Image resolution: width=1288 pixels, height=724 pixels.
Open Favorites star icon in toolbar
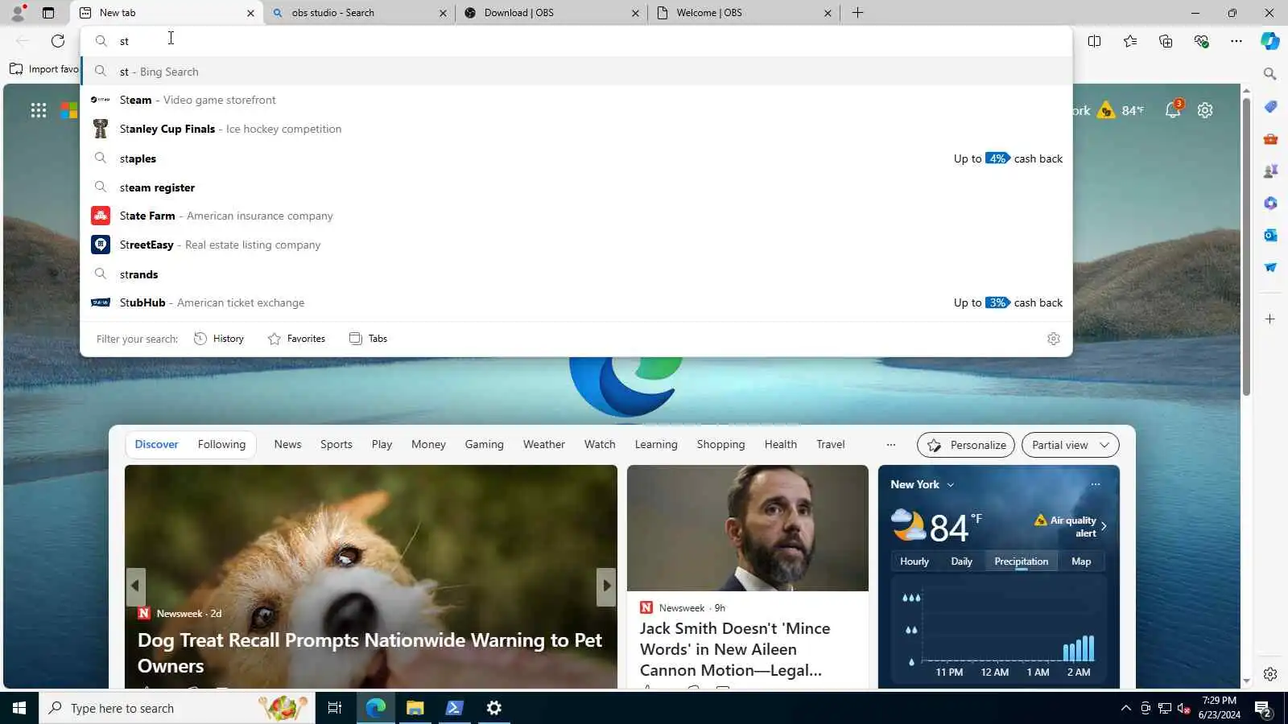(1130, 41)
